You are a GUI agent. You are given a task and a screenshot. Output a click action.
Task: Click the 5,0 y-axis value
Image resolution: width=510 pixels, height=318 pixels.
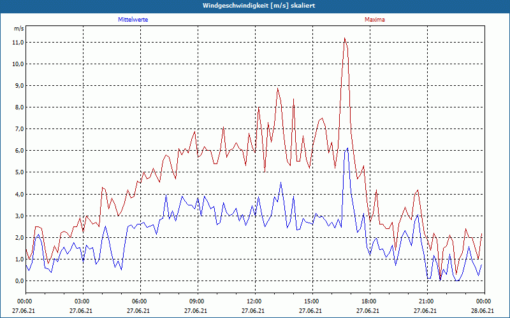coord(19,172)
